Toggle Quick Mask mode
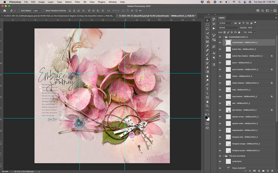278x173 pixels. click(x=207, y=124)
